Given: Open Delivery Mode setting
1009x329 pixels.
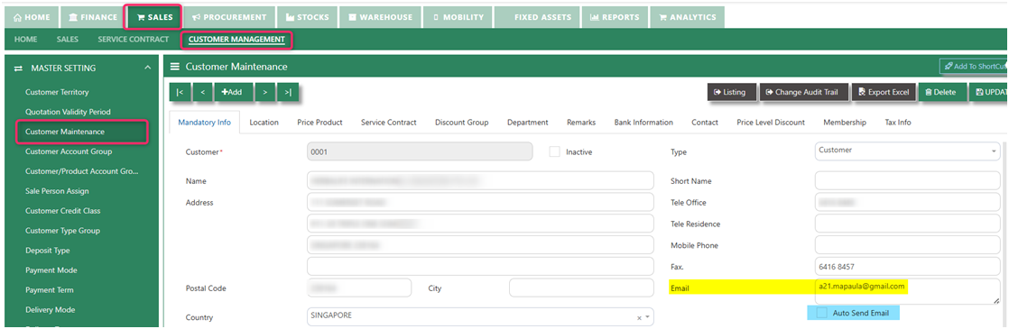Looking at the screenshot, I should pyautogui.click(x=51, y=310).
